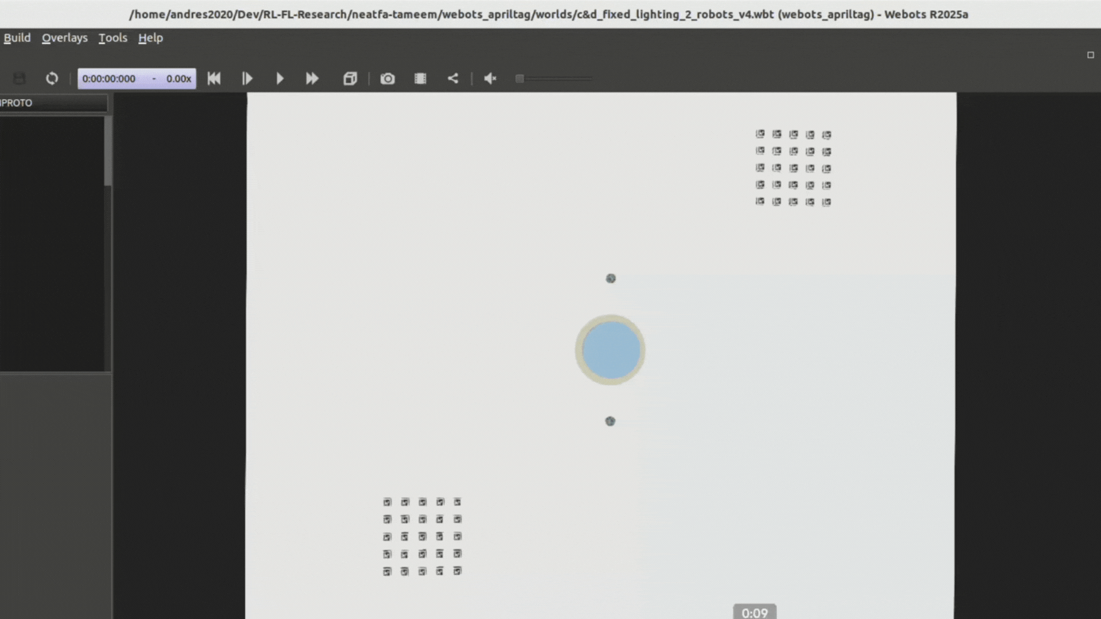1101x619 pixels.
Task: Toggle 3D rendering of the scene
Action: click(x=350, y=79)
